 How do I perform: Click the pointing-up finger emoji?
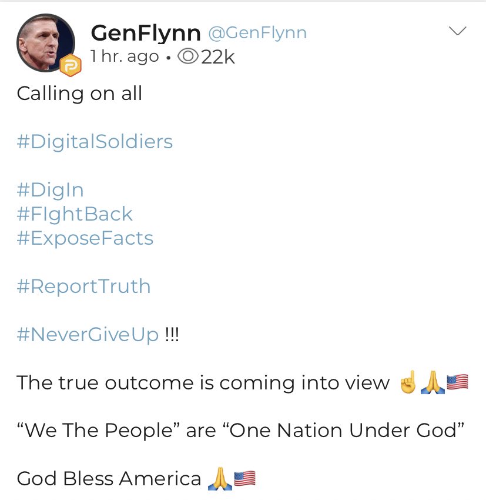pos(408,384)
